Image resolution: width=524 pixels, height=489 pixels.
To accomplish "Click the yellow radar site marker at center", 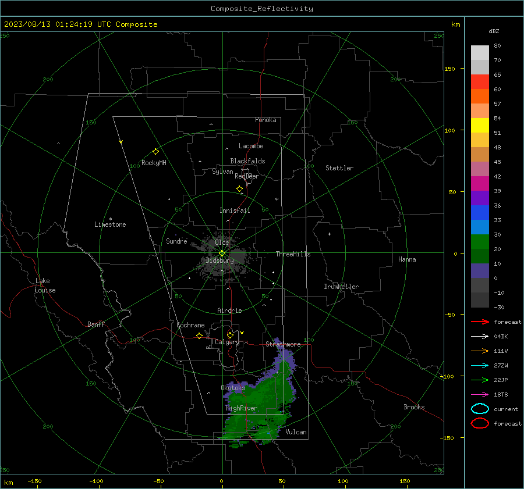I will pyautogui.click(x=222, y=254).
